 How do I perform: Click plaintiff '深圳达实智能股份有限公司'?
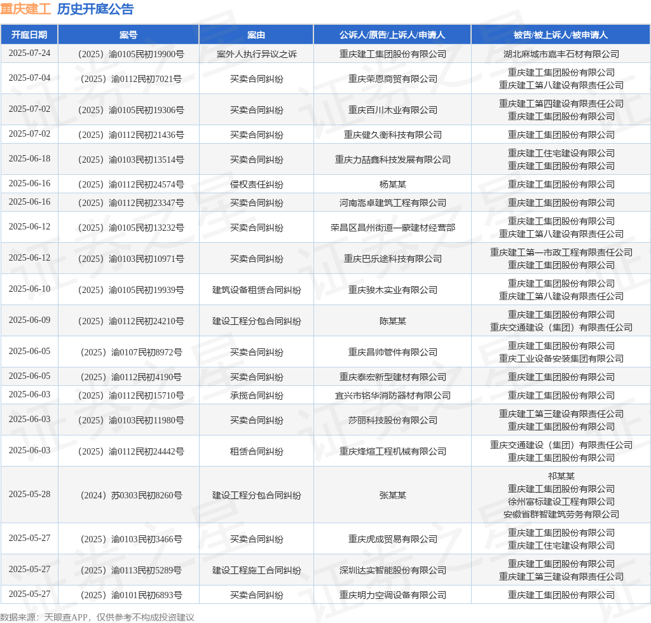click(392, 570)
